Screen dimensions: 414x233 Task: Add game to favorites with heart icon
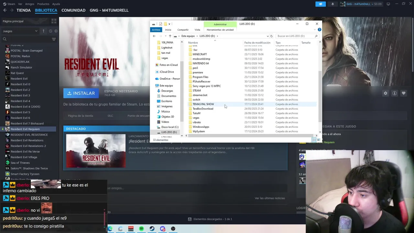(404, 93)
